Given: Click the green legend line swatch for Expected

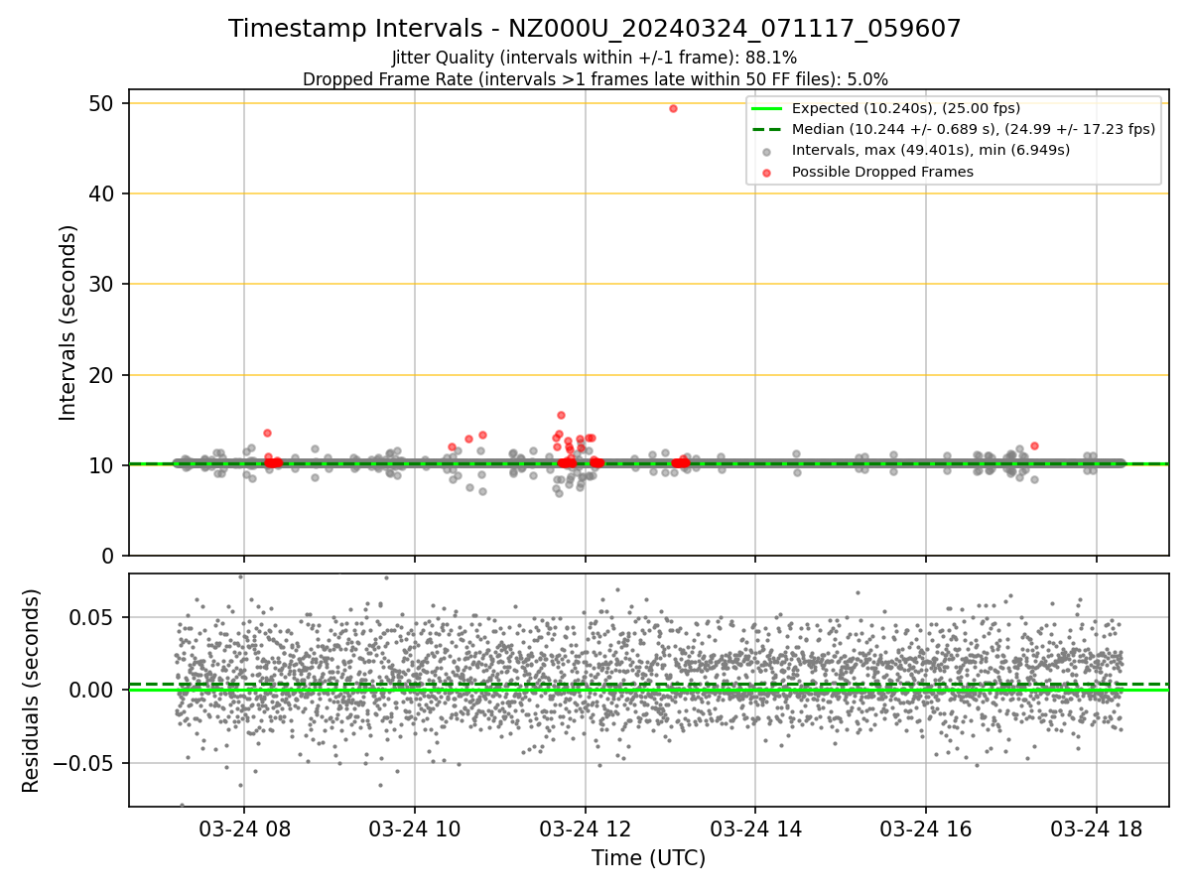Looking at the screenshot, I should pyautogui.click(x=768, y=108).
